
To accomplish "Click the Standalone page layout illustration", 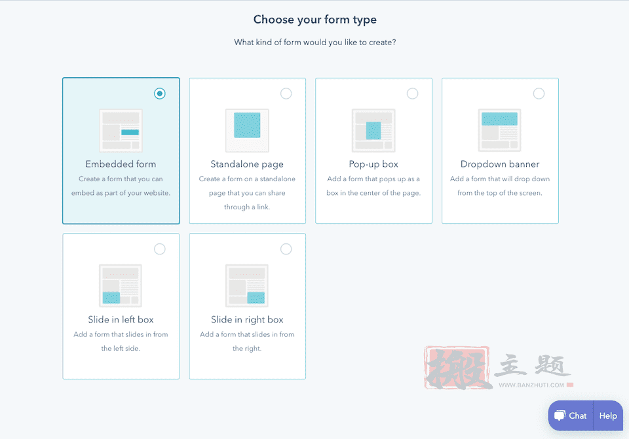I will click(247, 130).
